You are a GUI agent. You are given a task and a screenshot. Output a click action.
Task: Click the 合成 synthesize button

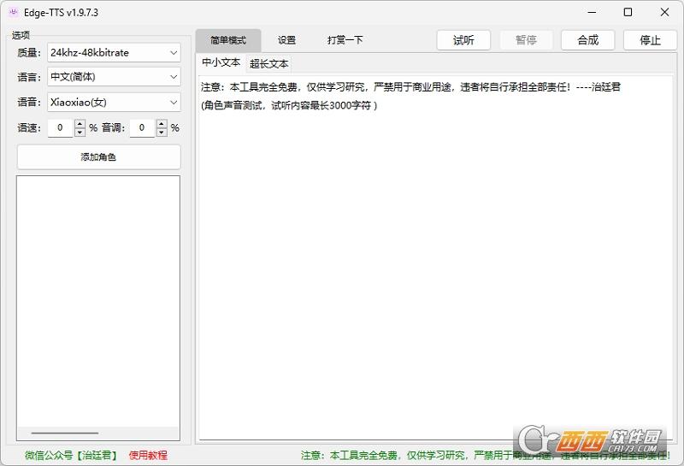[x=587, y=40]
